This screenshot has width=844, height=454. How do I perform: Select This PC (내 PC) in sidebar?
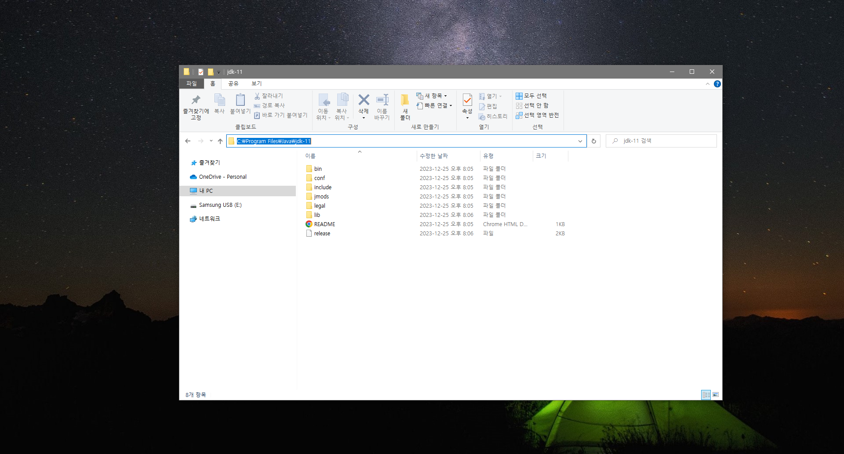click(238, 191)
